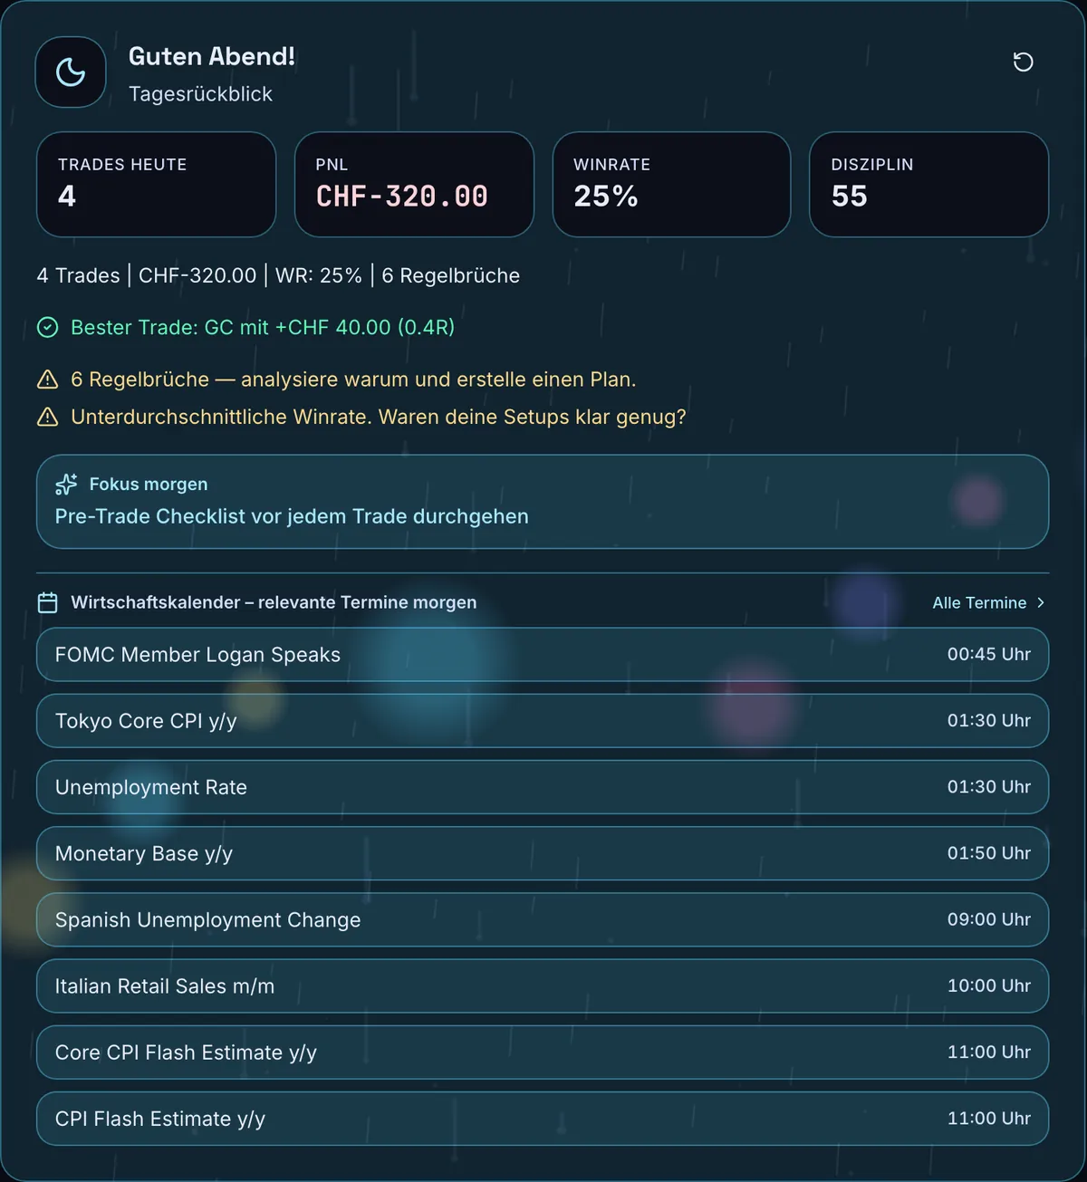1087x1182 pixels.
Task: Click the calendar icon beside Wirtschaftskalender
Action: point(48,602)
